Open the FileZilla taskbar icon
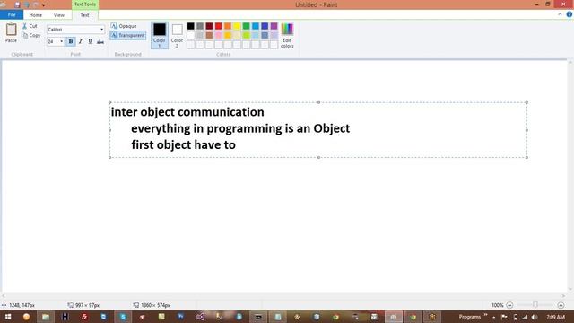Screen dimensions: 574x323 [84, 317]
